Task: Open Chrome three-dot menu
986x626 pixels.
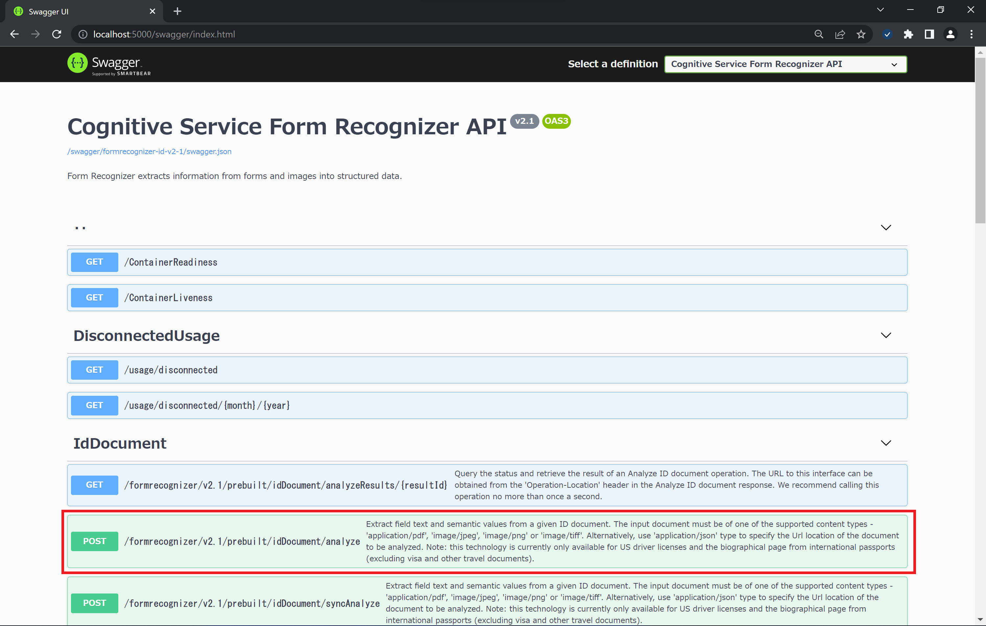Action: click(971, 34)
